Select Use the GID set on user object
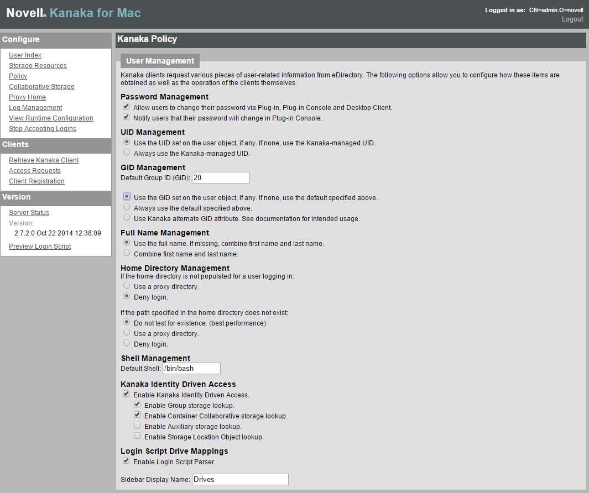Viewport: 589px width, 493px height. (127, 197)
